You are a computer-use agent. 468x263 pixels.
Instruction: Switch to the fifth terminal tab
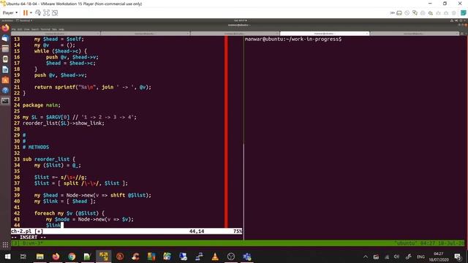(x=414, y=34)
